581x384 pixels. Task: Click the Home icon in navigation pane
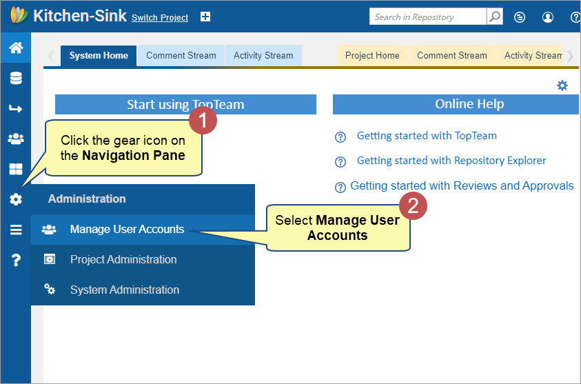pyautogui.click(x=16, y=48)
